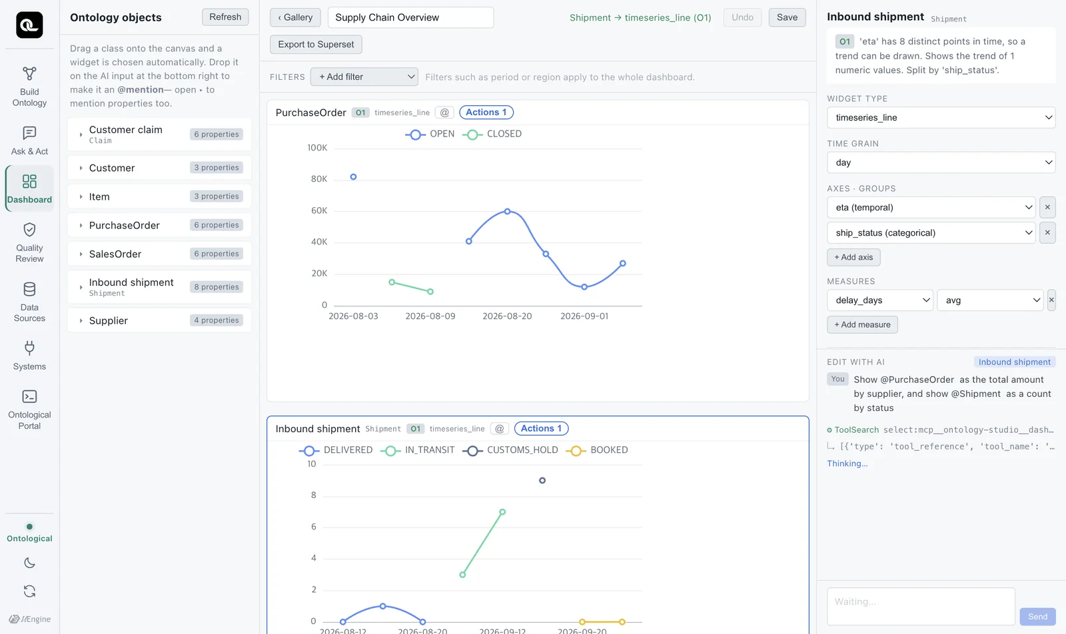Screen dimensions: 1066x634
Task: Toggle DELIVERED series in shipment legend
Action: pos(336,450)
